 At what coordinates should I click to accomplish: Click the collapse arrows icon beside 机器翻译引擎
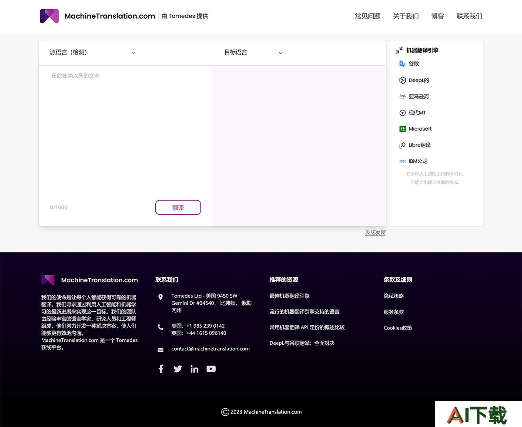click(399, 50)
